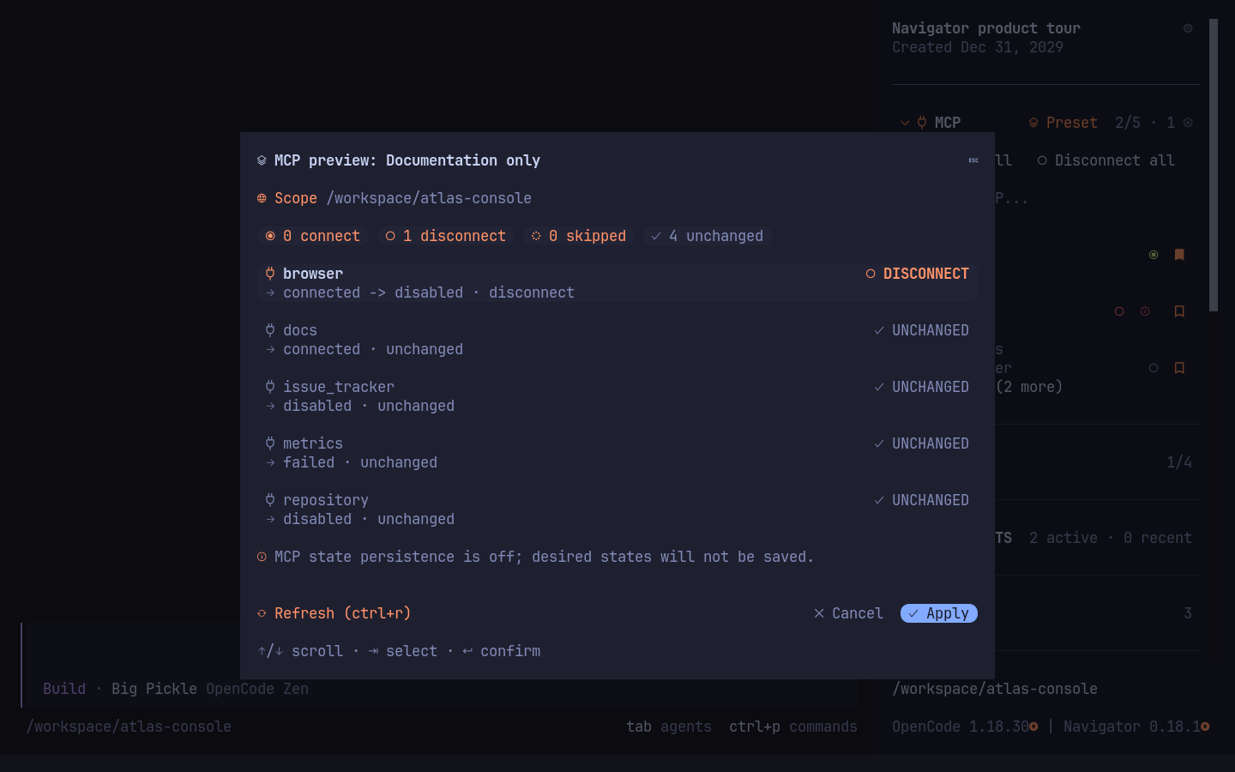Select the '0 connect' filter chip
Viewport: 1235px width, 772px height.
point(313,236)
